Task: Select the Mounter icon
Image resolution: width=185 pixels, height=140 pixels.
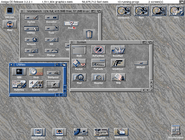Action: click(99, 77)
